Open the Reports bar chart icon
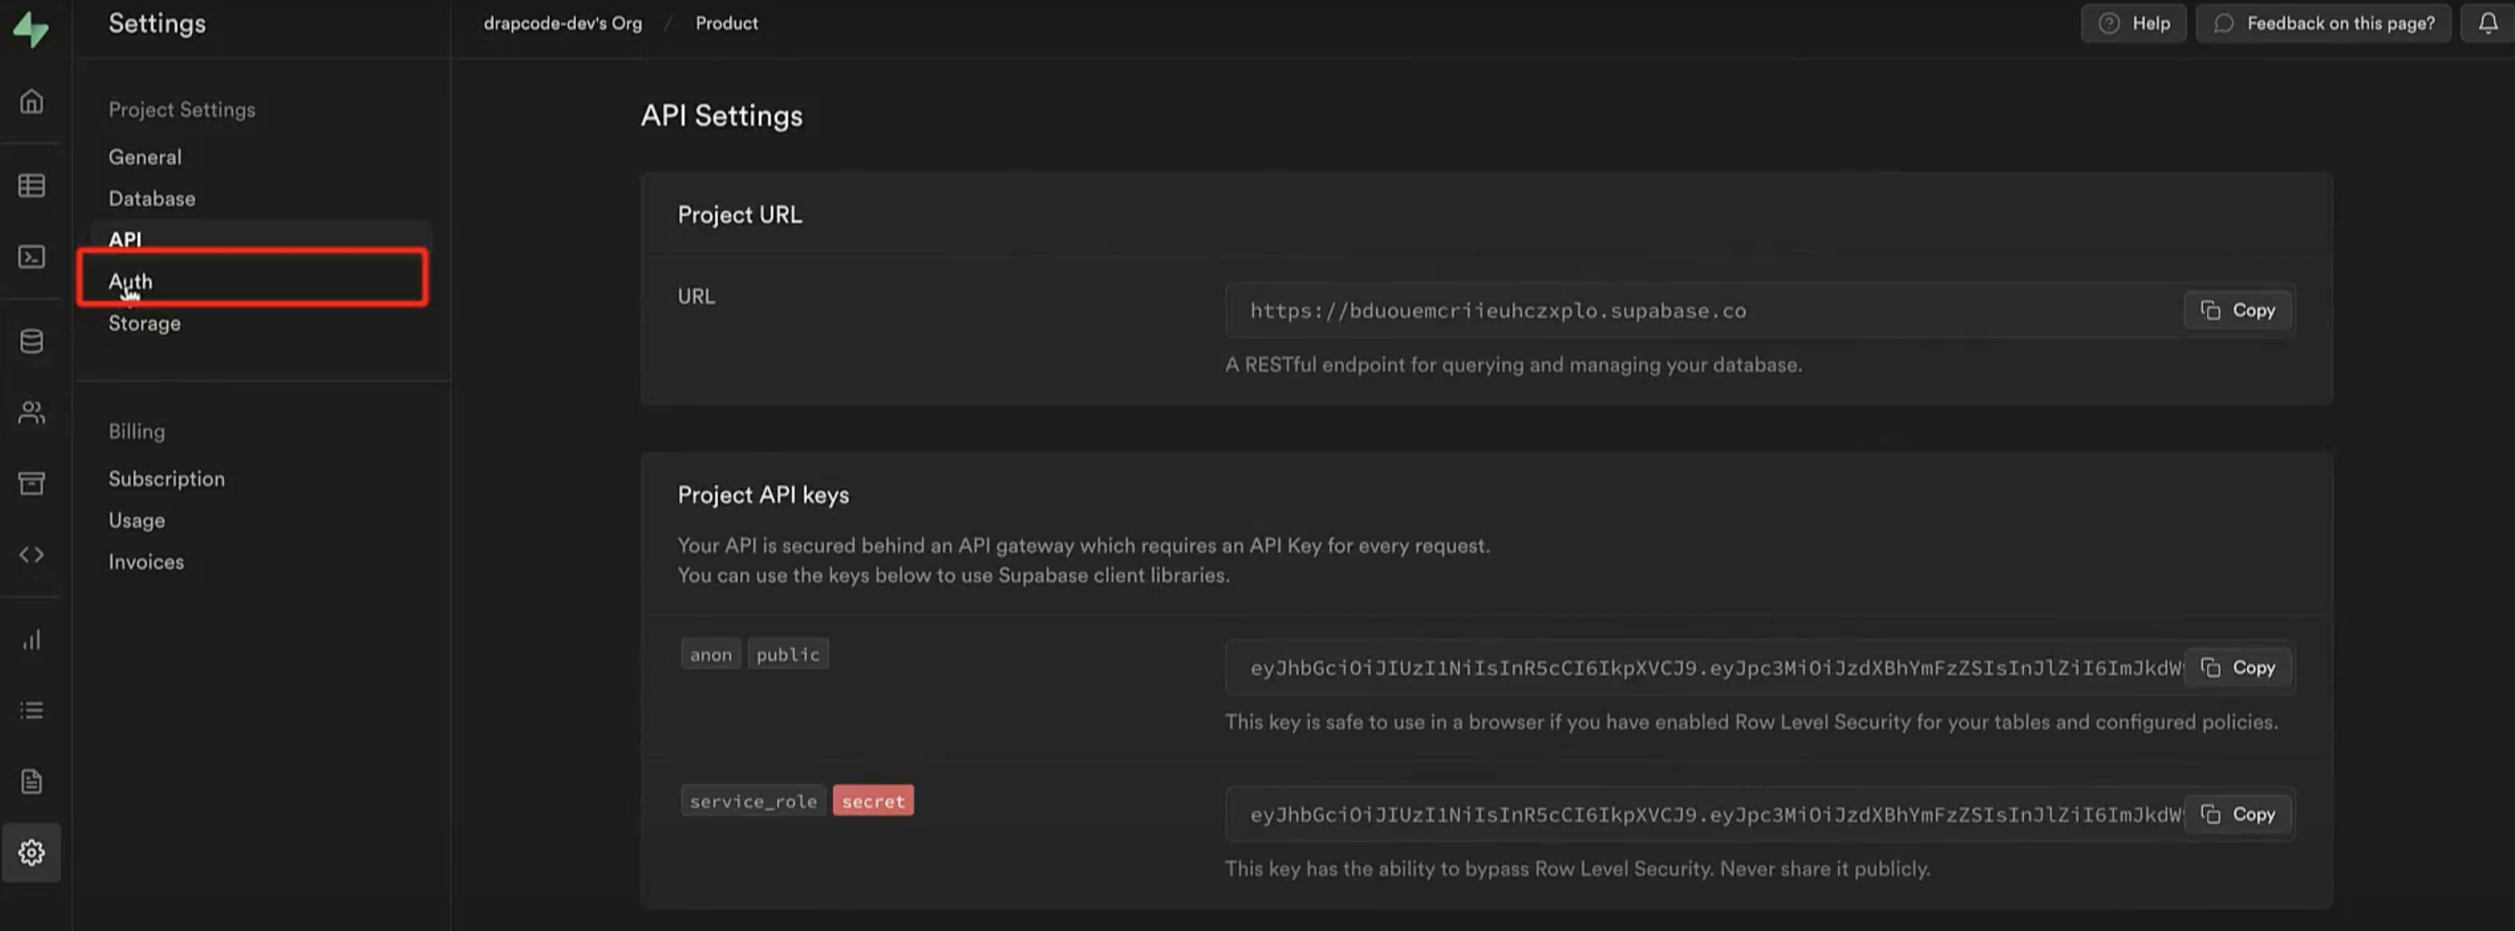 click(31, 639)
